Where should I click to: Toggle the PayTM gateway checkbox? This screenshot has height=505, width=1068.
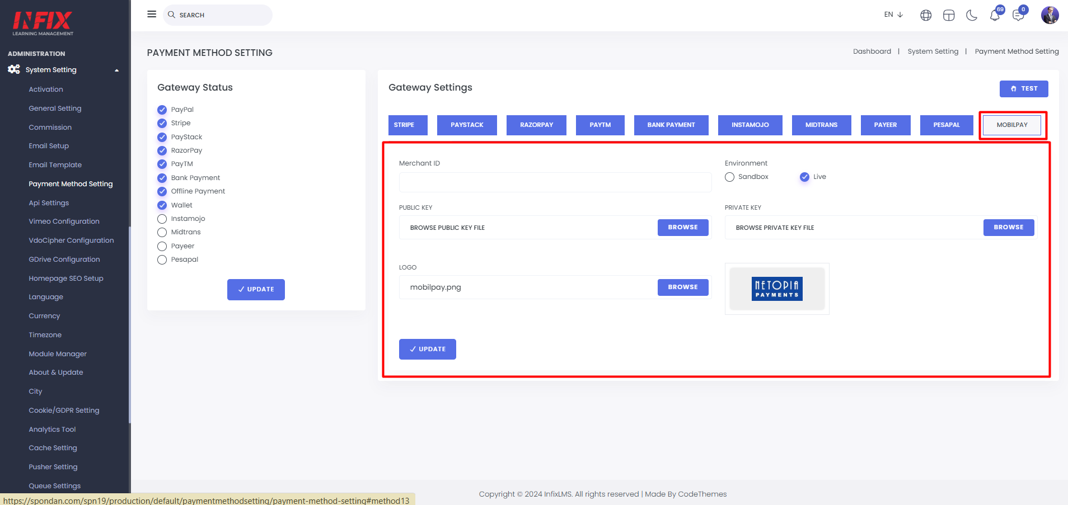coord(162,164)
